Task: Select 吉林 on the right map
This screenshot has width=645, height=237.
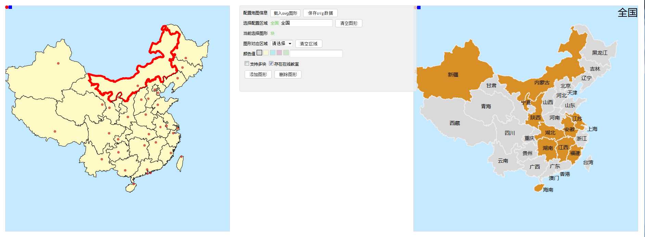Action: (x=595, y=69)
